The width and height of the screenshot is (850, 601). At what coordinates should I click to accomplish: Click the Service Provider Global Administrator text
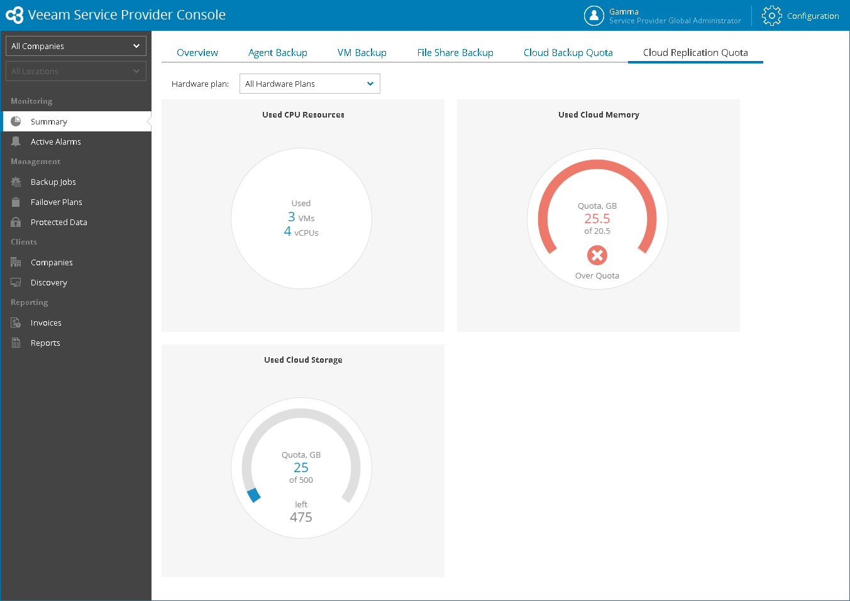click(x=675, y=21)
